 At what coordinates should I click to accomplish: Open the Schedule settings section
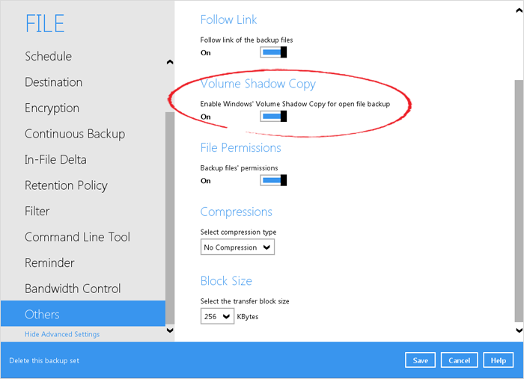click(48, 56)
